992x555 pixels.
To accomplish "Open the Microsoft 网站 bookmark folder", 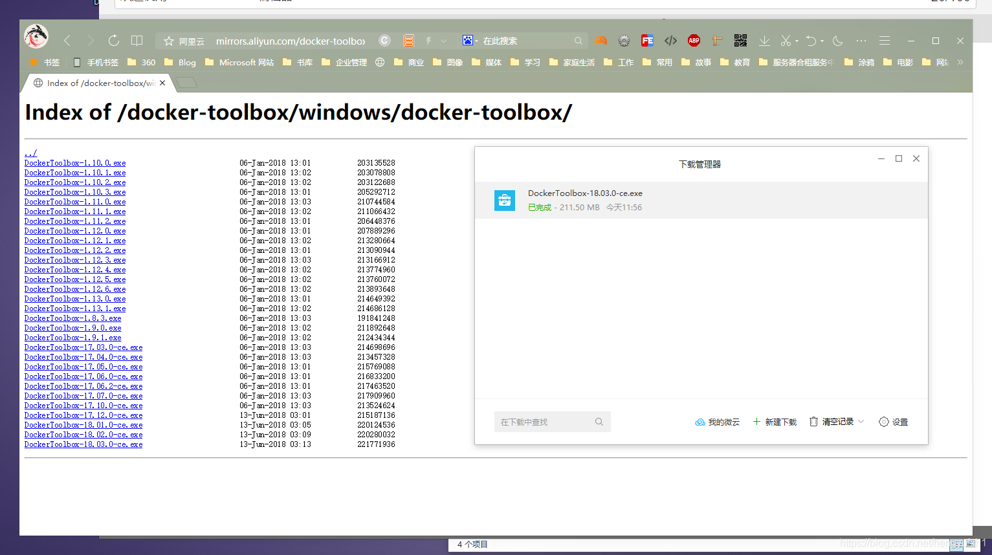I will pos(239,62).
